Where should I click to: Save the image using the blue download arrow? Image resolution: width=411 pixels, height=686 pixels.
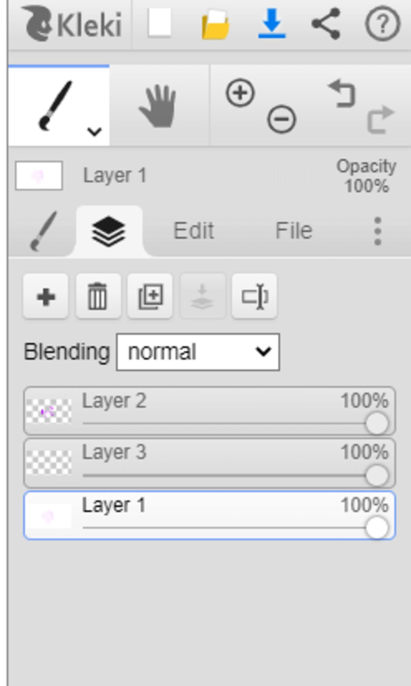(x=272, y=24)
